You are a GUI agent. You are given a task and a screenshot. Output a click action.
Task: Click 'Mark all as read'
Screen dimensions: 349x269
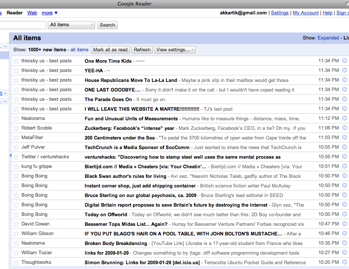coord(111,50)
